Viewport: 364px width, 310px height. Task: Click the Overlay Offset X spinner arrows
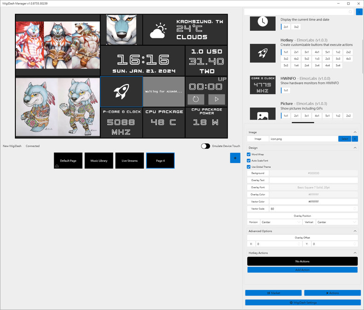click(299, 244)
